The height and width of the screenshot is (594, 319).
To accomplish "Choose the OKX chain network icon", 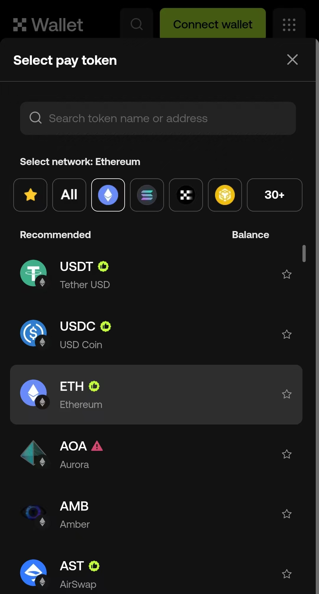I will 186,195.
